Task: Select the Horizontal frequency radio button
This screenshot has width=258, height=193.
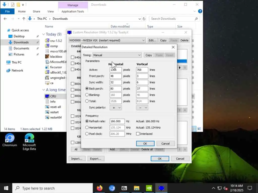Action: pyautogui.click(x=87, y=127)
